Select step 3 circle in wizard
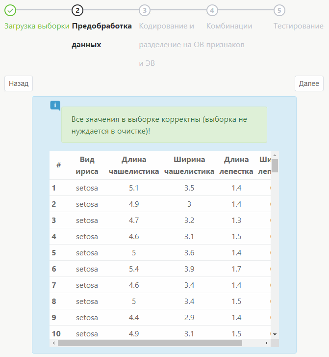 tap(145, 10)
